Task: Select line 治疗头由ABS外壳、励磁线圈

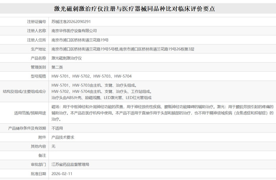Action: (101, 98)
